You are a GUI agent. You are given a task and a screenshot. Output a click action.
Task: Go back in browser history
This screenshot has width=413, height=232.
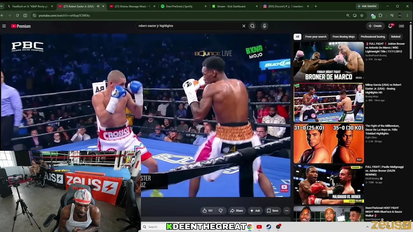pos(2,15)
